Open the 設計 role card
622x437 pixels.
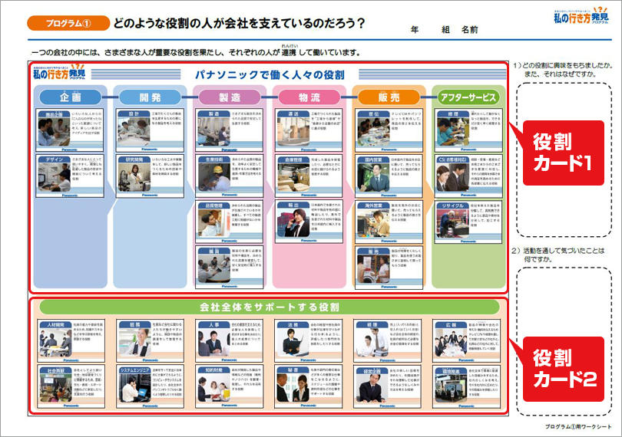150,130
